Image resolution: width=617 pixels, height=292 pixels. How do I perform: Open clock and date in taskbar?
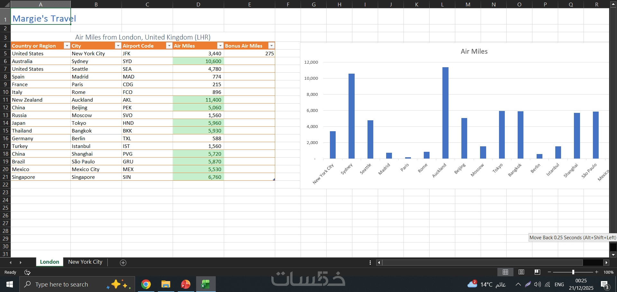(581, 284)
